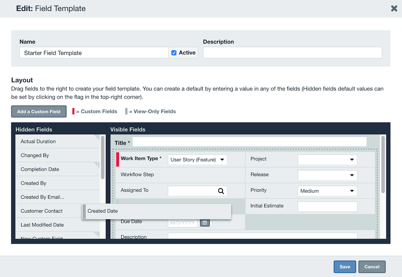Viewport: 402px width, 277px height.
Task: Click the Name input field
Action: coord(94,53)
